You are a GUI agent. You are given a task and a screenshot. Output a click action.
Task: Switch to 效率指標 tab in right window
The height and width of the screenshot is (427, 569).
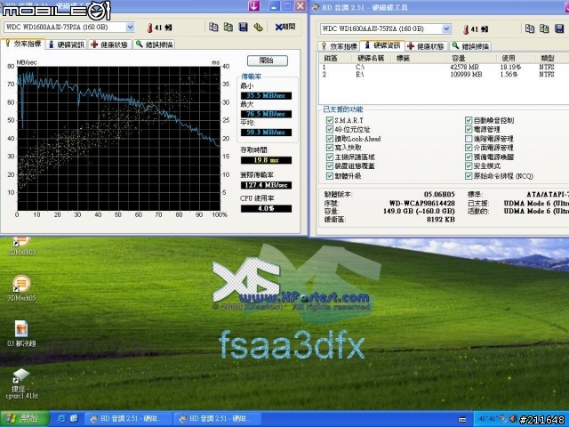coord(340,46)
